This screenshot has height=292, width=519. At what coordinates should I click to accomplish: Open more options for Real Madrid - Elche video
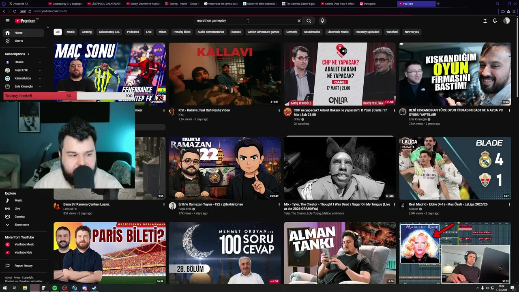click(x=509, y=204)
